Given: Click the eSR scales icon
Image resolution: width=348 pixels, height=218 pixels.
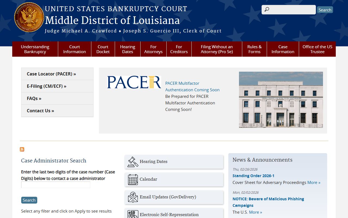Looking at the screenshot, I should click(133, 214).
